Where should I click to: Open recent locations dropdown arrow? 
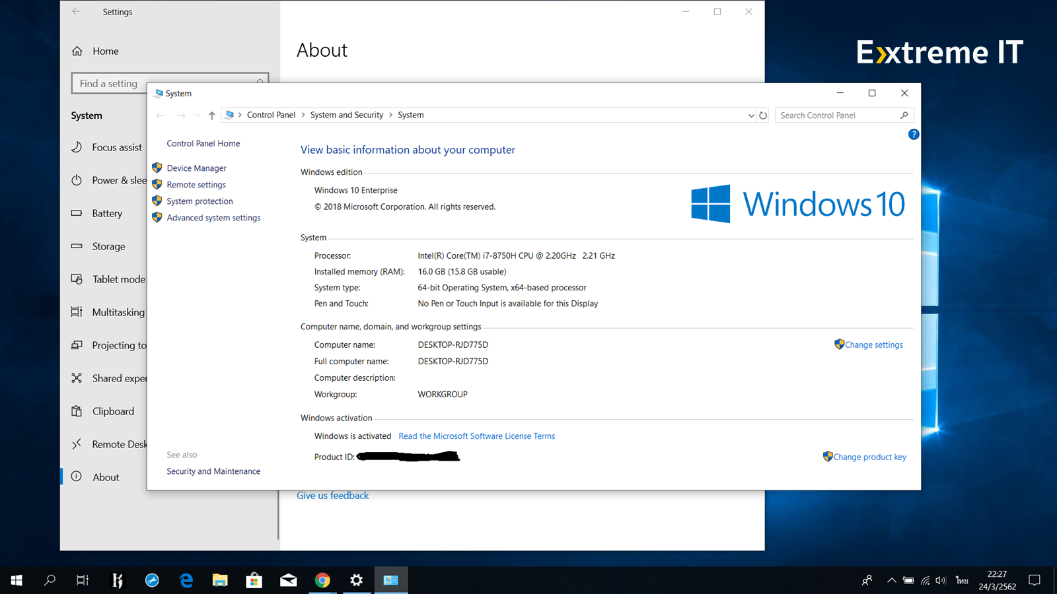point(198,115)
